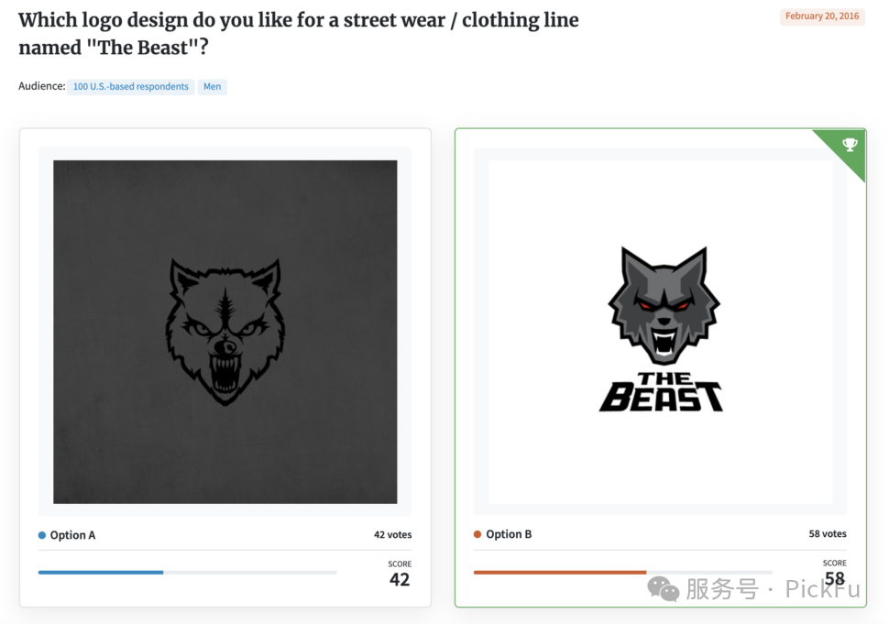Click the winner trophy icon on Option B
The image size is (889, 624).
click(x=850, y=145)
